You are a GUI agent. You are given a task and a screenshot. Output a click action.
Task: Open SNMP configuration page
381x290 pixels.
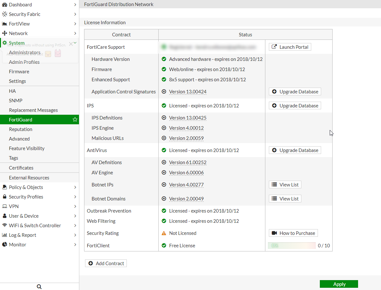(40, 100)
